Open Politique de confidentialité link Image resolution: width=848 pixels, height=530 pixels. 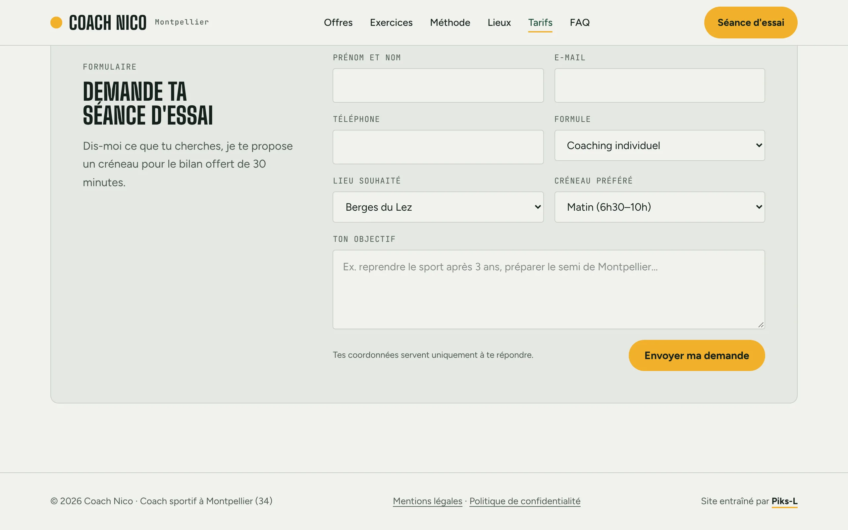[525, 501]
